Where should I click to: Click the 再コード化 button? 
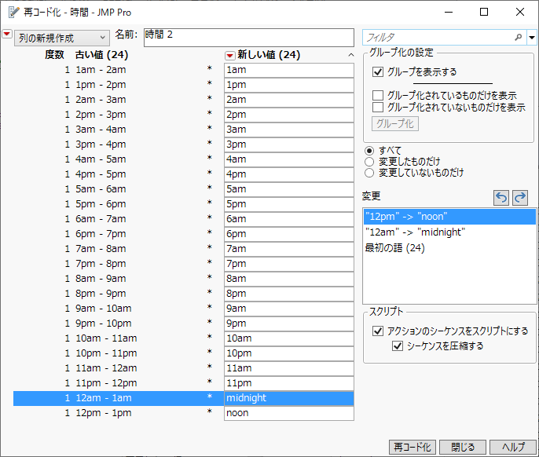(x=412, y=447)
